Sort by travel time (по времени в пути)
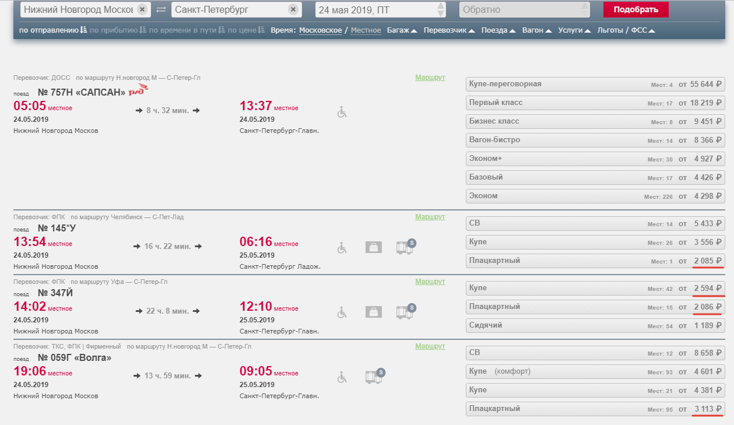The height and width of the screenshot is (425, 734). click(x=187, y=30)
